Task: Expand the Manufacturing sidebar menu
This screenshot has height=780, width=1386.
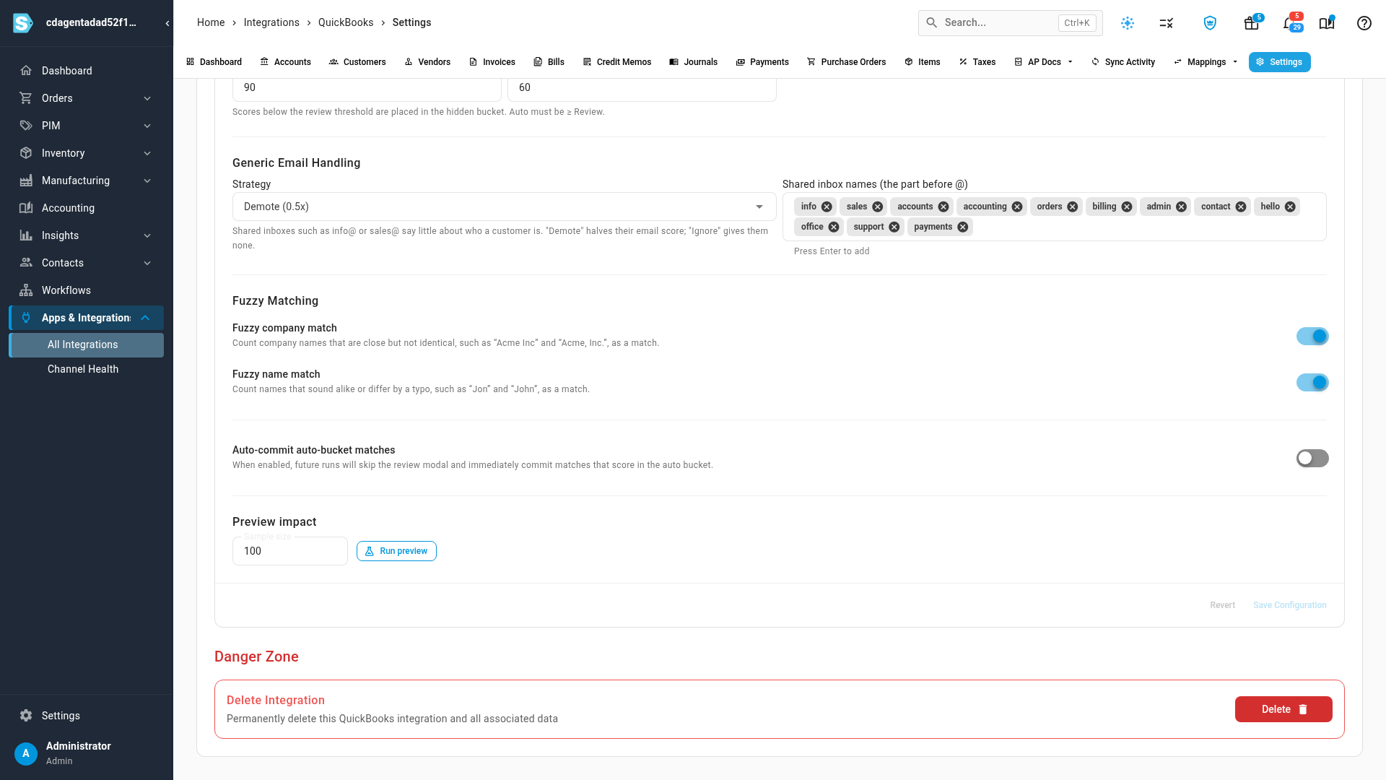Action: [87, 181]
